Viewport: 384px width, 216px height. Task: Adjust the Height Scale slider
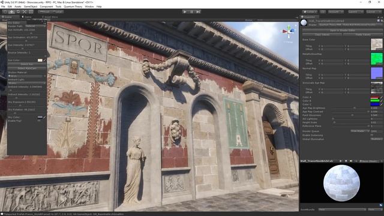pos(350,122)
